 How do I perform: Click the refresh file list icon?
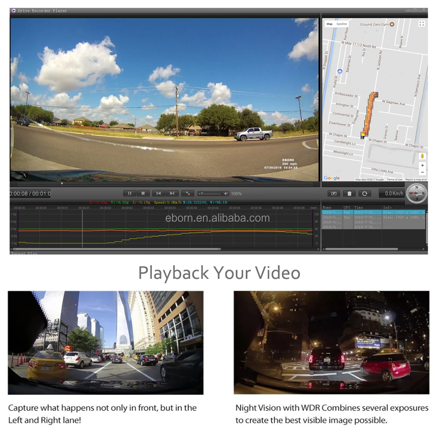[365, 194]
